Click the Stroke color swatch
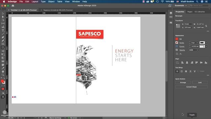 (177, 43)
